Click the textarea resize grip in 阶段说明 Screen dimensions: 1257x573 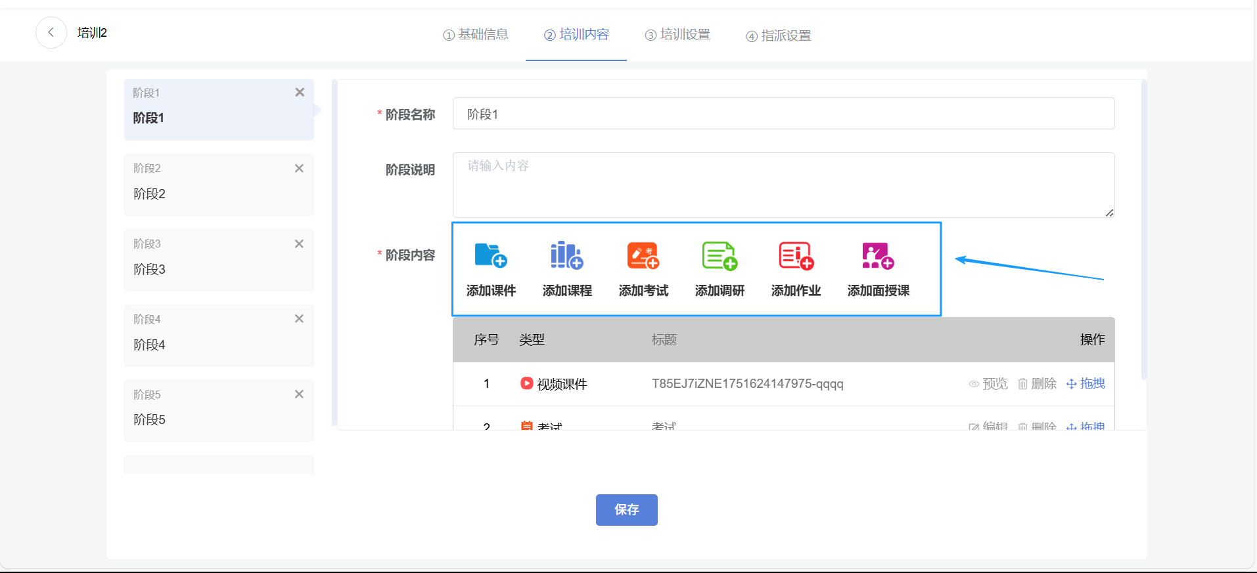tap(1109, 212)
